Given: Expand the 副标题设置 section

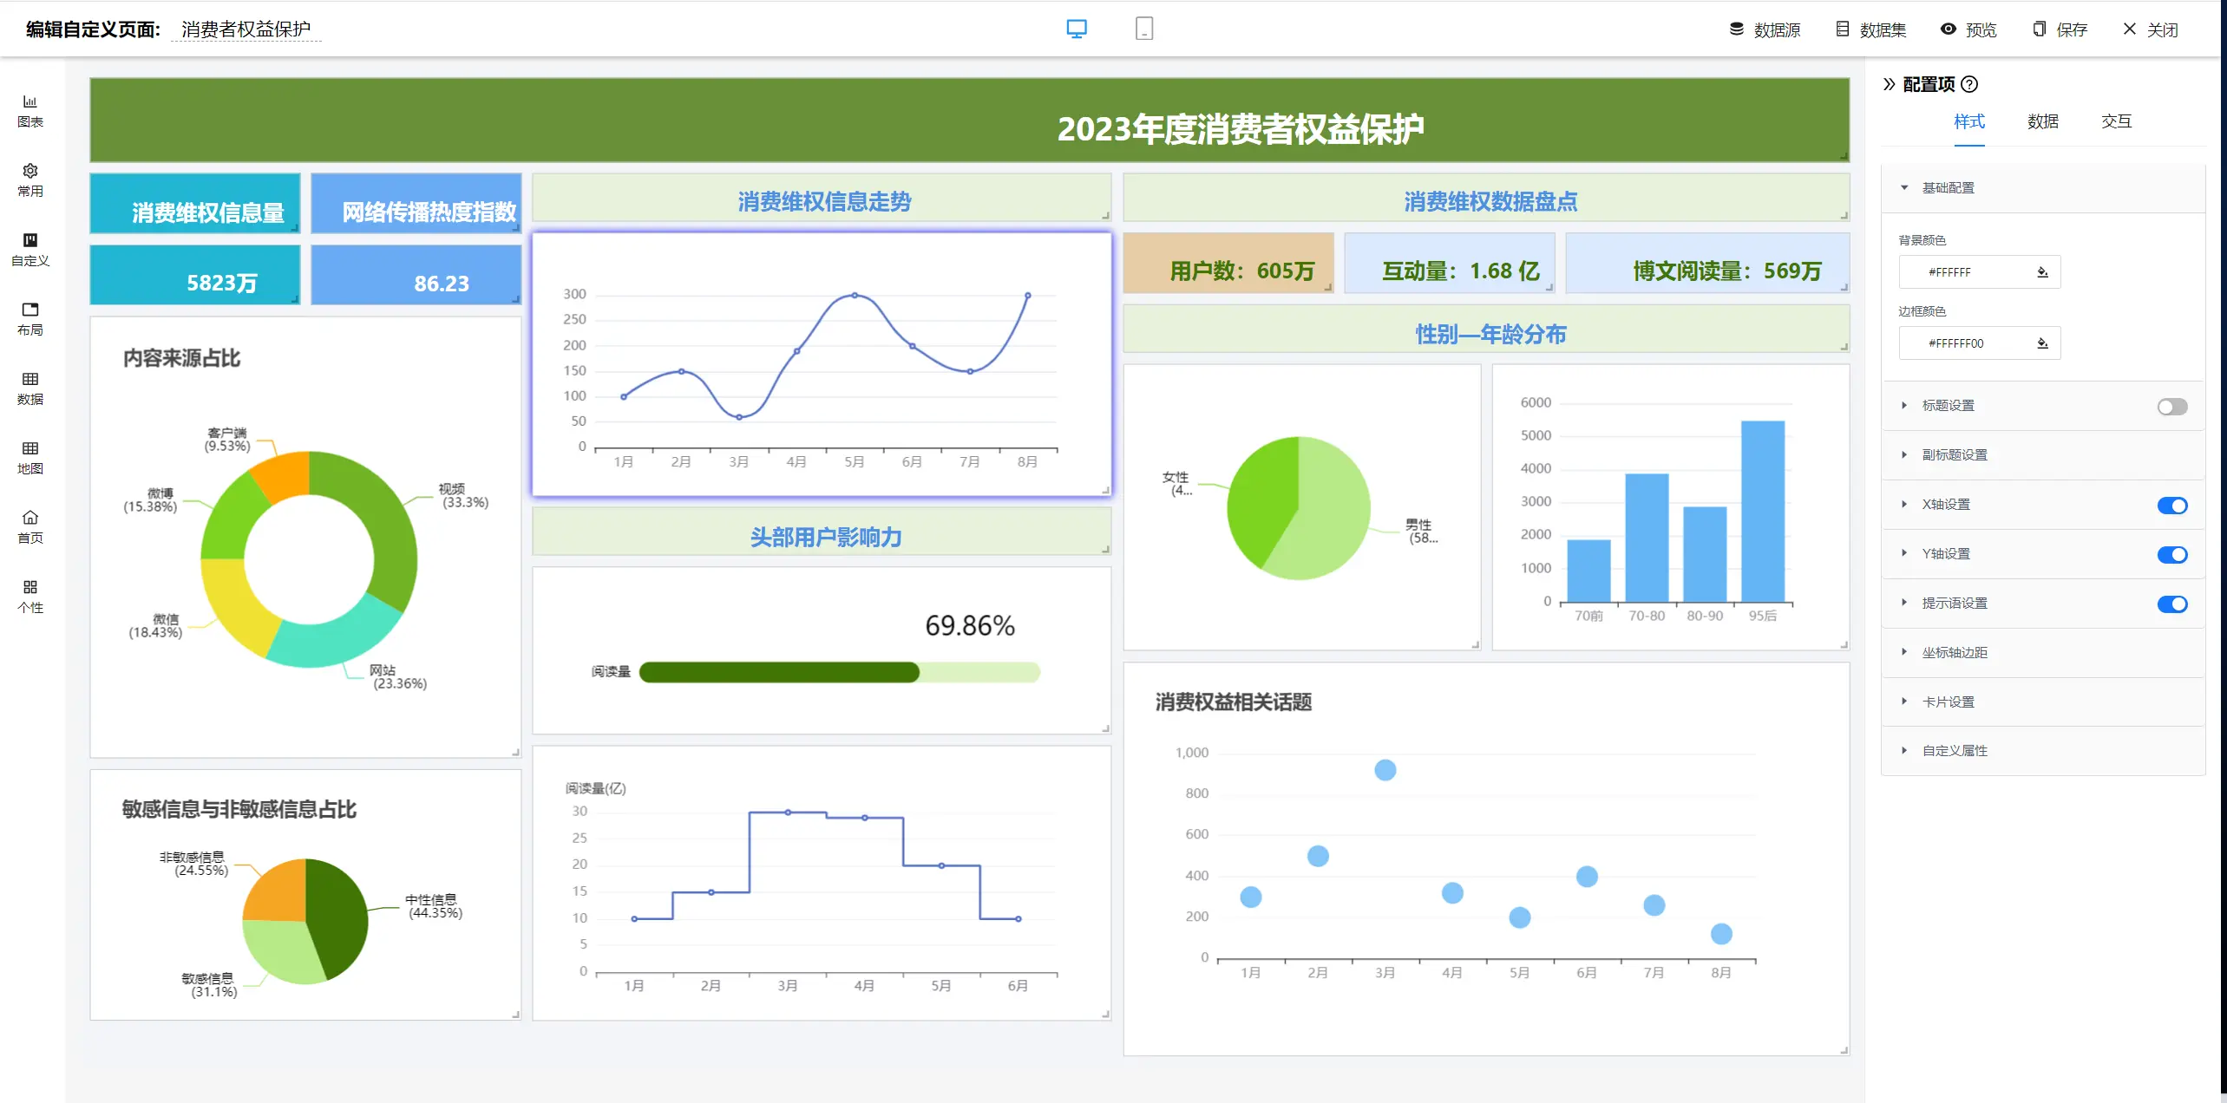Looking at the screenshot, I should 1954,454.
